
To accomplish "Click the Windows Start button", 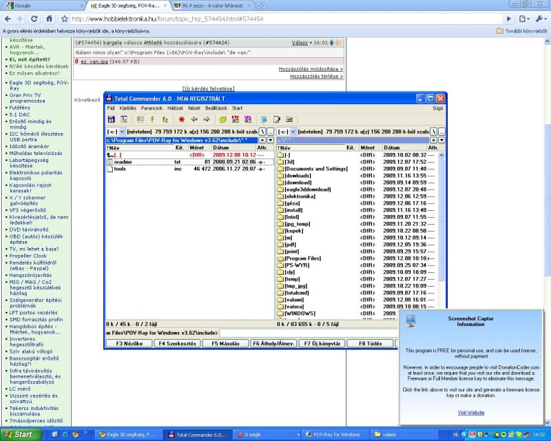I will [21, 435].
